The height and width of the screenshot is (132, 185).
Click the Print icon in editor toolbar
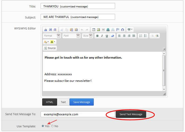[x=46, y=30]
